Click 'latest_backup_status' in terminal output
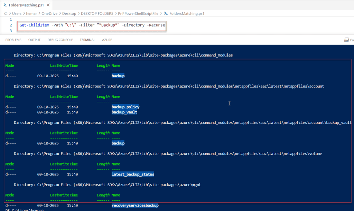 [133, 174]
